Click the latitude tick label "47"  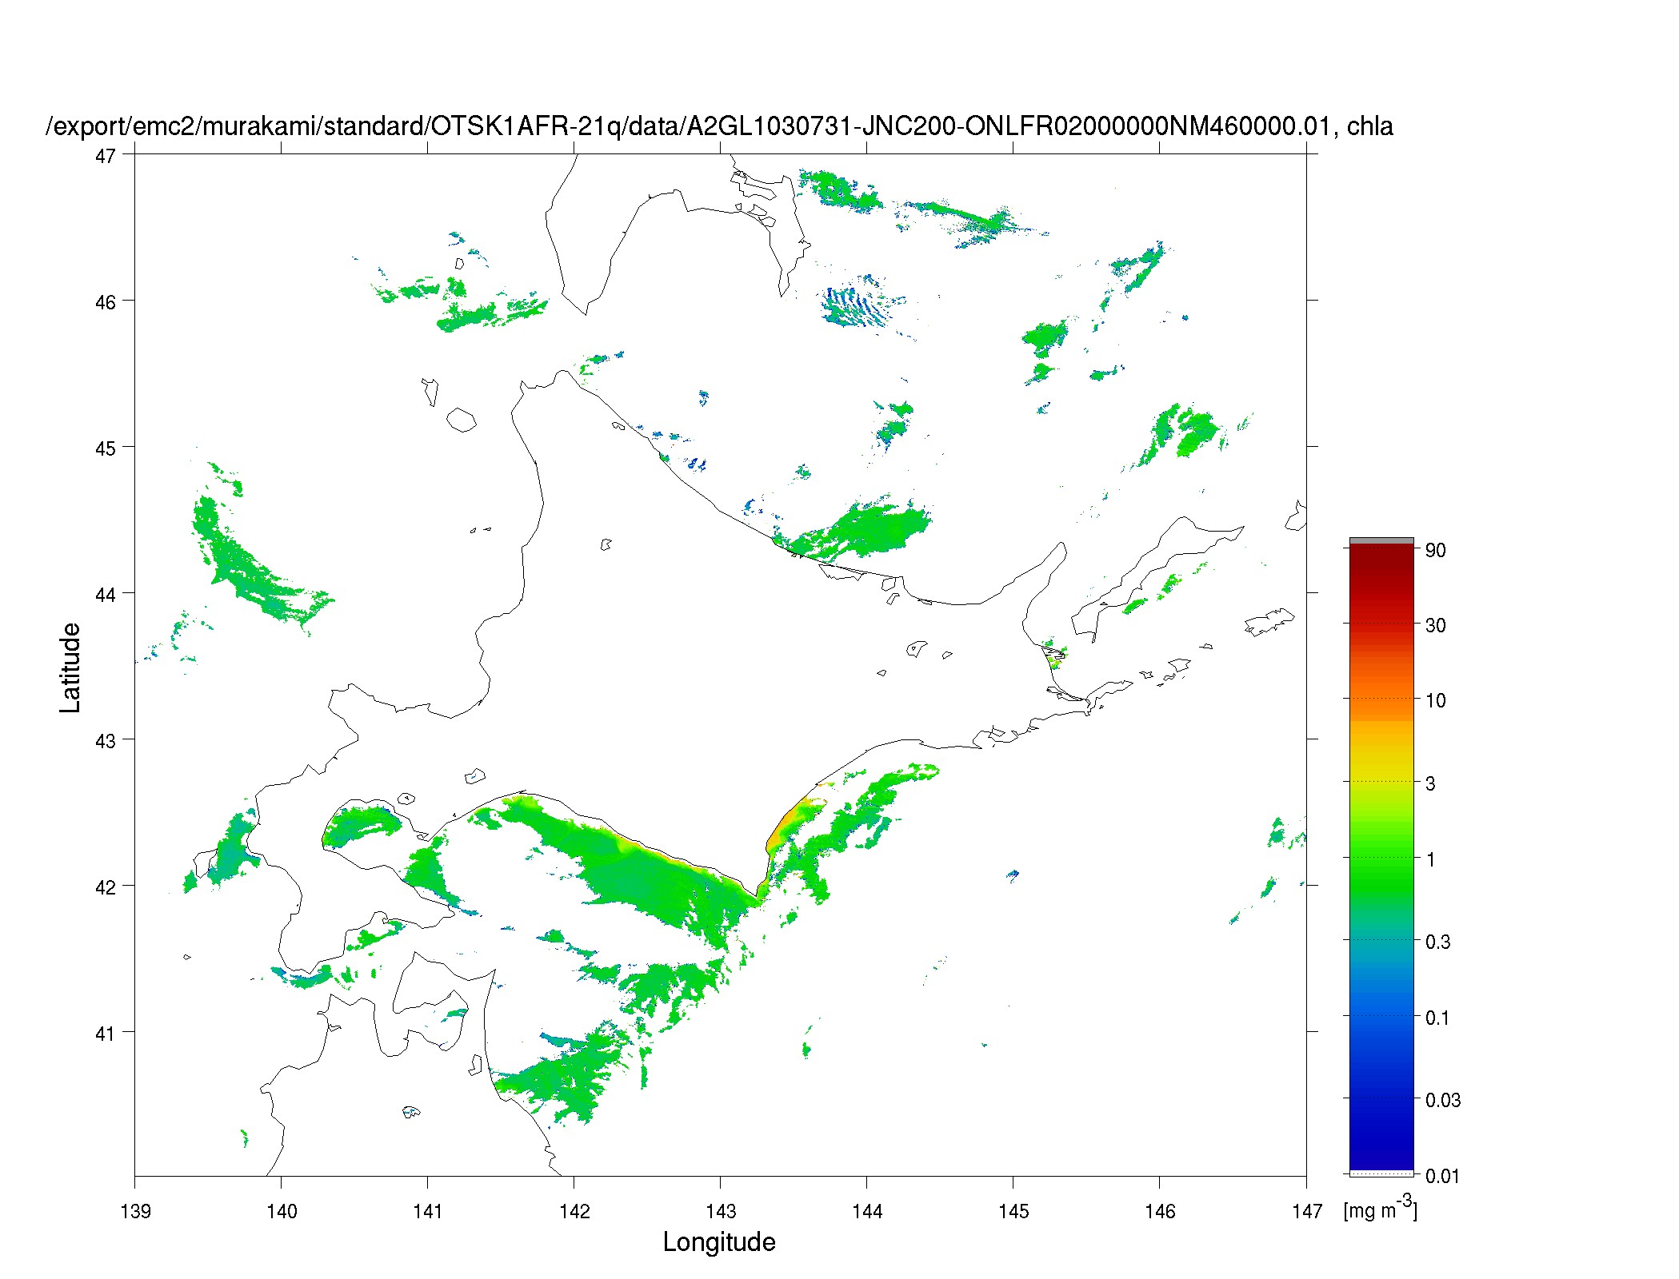(105, 156)
